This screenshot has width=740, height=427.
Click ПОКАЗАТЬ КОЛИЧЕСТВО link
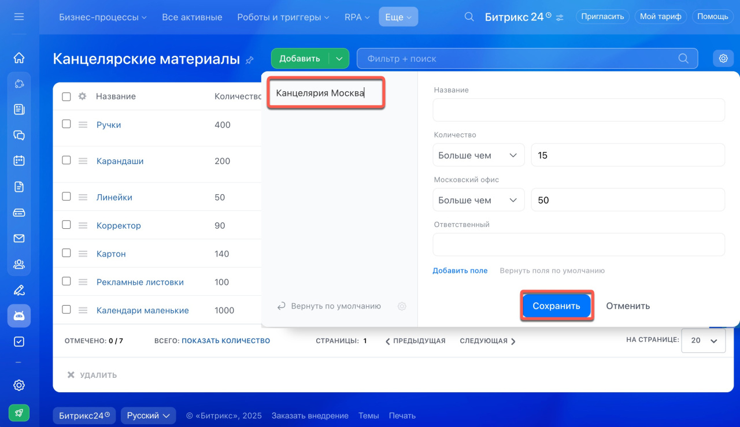pos(226,341)
